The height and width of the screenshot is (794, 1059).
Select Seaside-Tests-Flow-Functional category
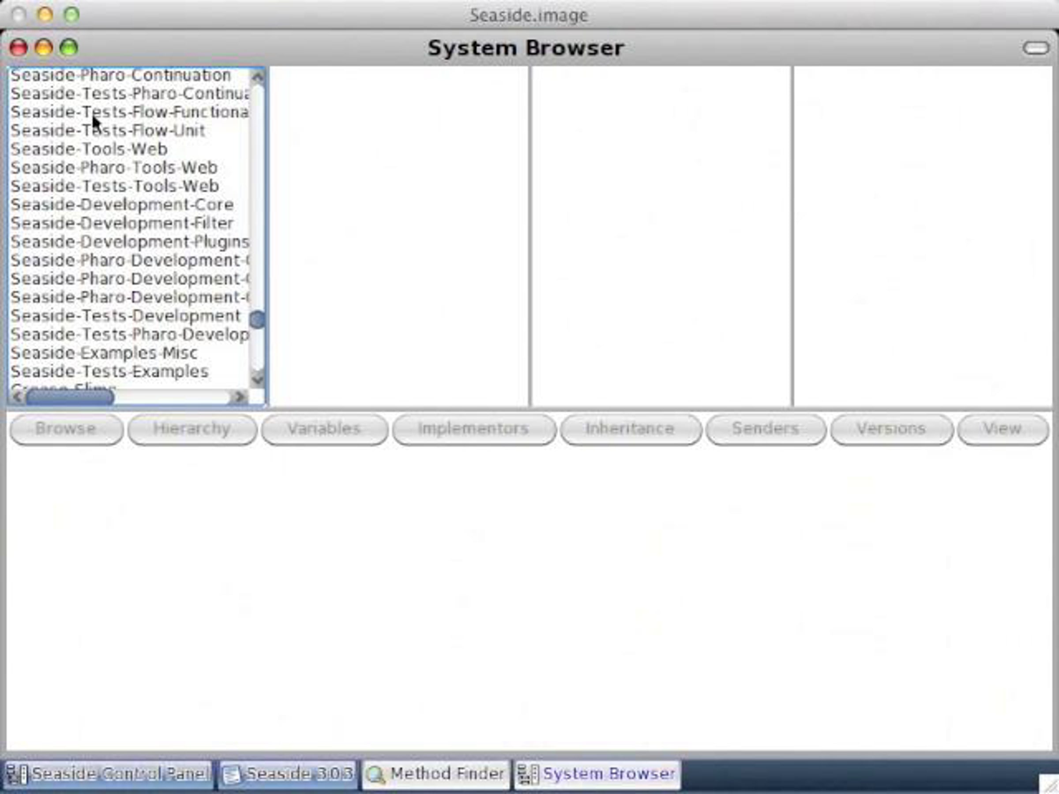click(129, 112)
